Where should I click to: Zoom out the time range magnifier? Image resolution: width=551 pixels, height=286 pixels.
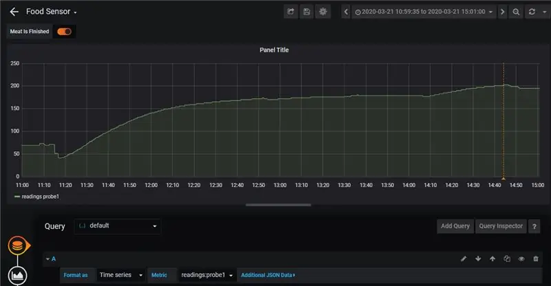click(x=516, y=12)
